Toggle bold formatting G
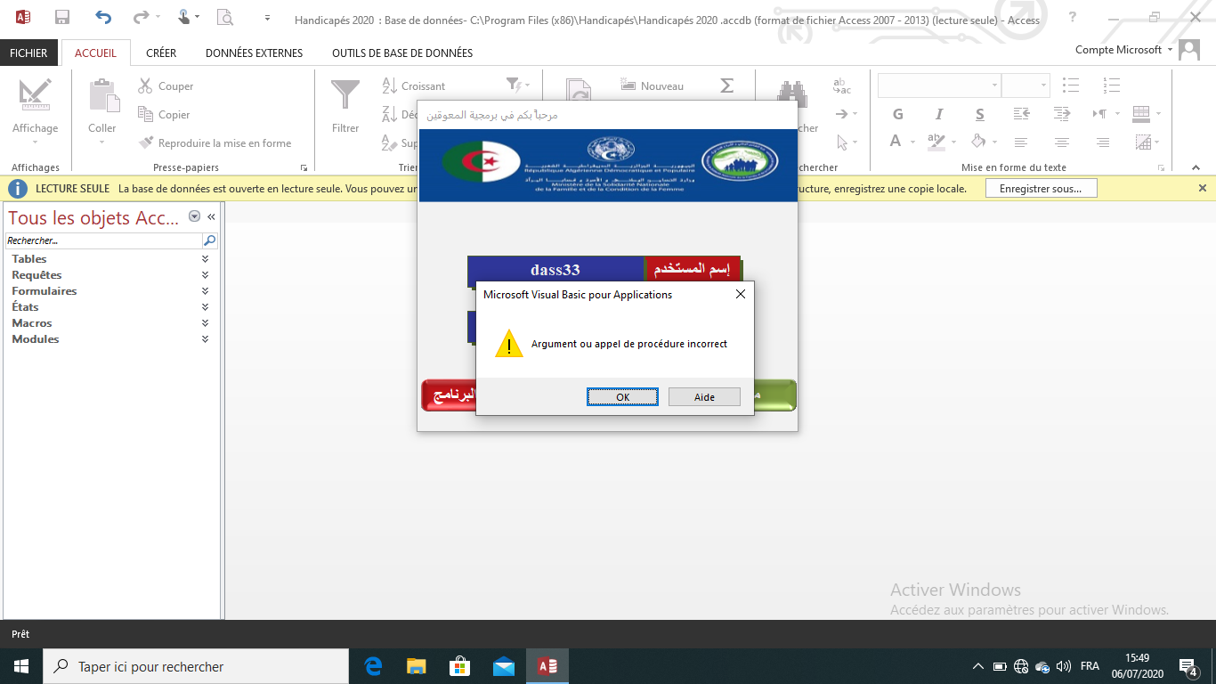 point(898,114)
